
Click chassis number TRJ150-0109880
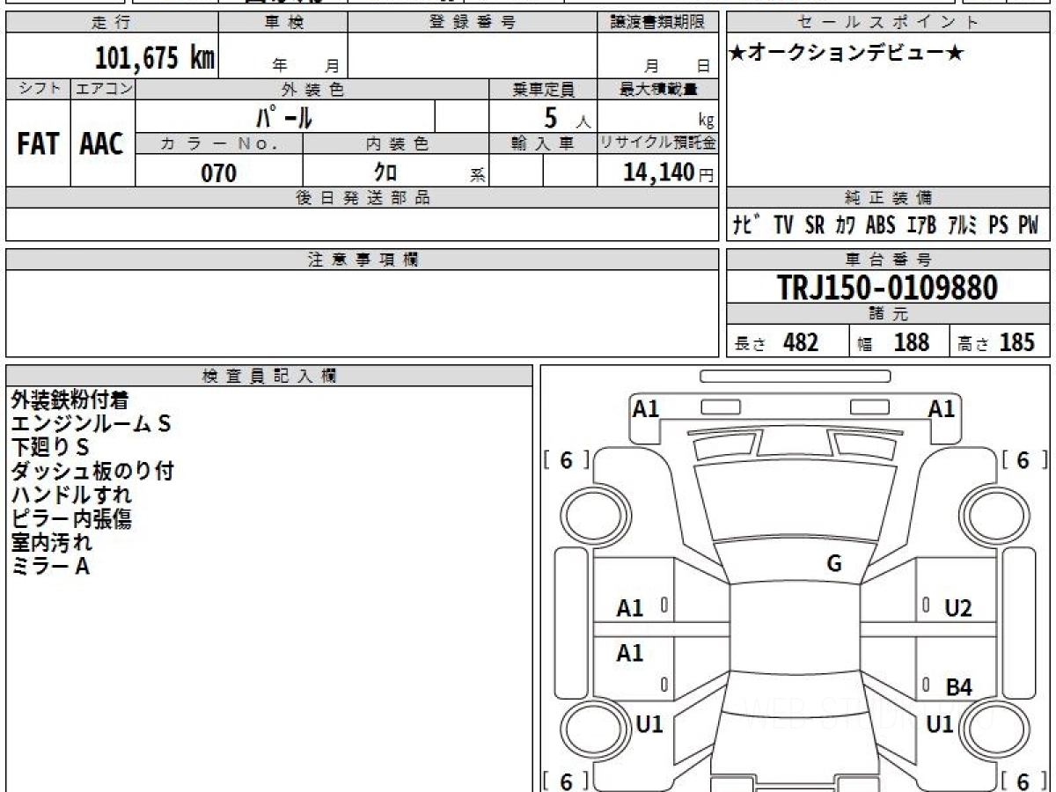click(x=887, y=287)
